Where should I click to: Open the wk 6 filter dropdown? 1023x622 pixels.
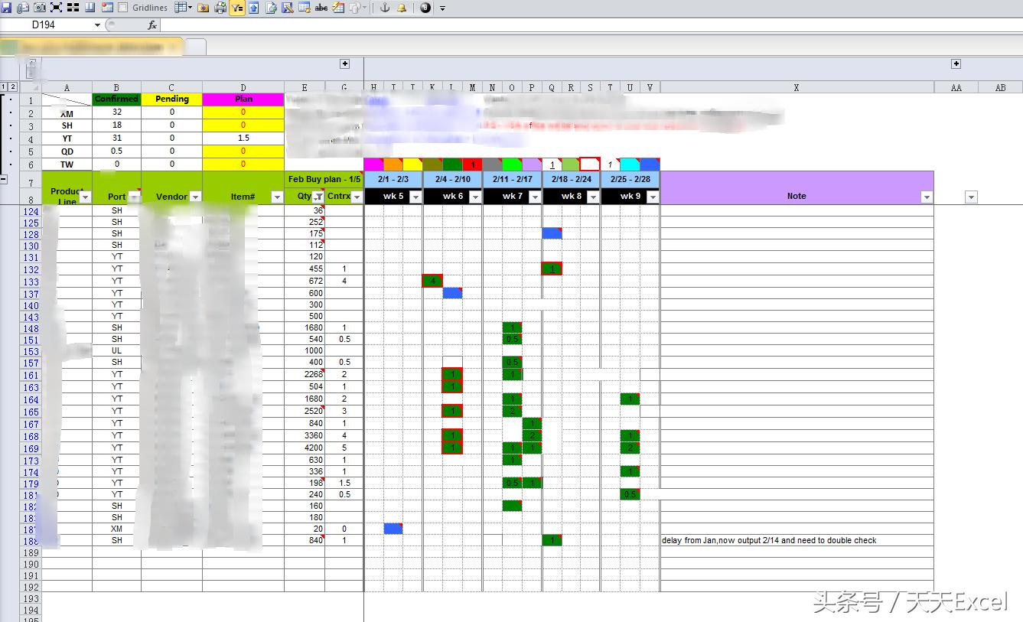click(475, 197)
